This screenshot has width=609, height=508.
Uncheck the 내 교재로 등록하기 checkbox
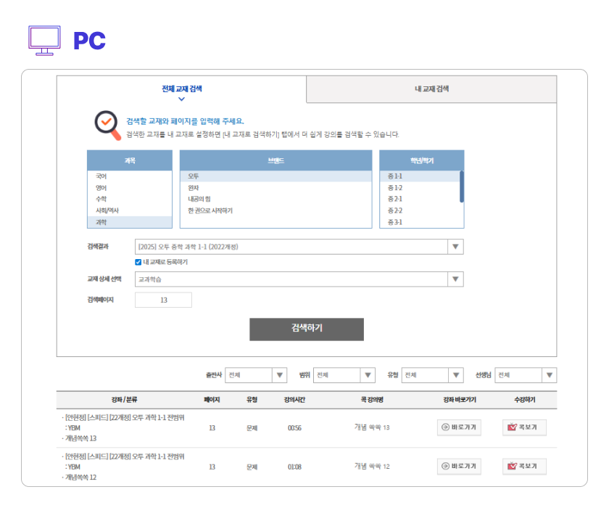pyautogui.click(x=138, y=262)
